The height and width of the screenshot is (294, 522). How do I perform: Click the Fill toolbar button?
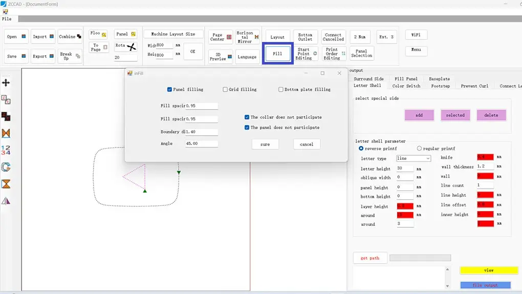(x=278, y=53)
